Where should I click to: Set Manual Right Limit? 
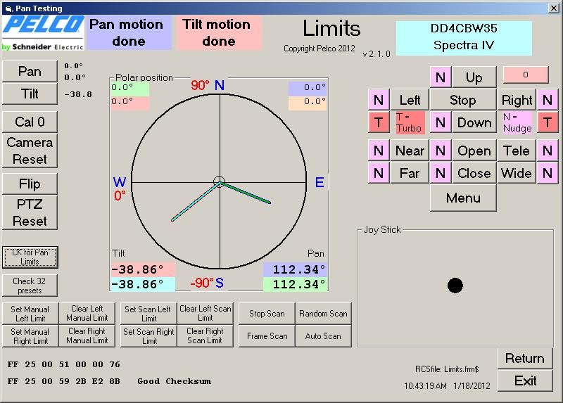[x=30, y=336]
